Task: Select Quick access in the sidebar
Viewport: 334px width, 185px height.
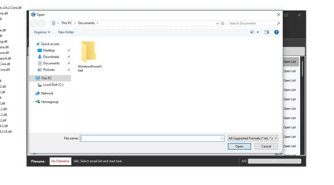Action: 50,44
